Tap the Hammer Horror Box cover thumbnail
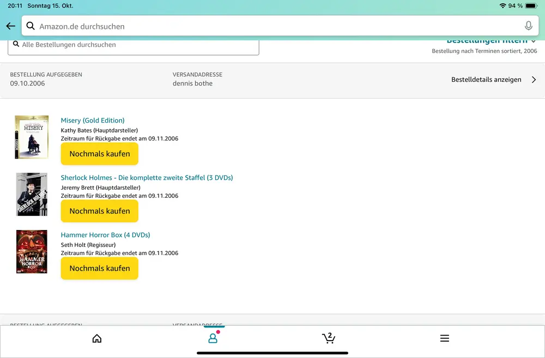This screenshot has height=358, width=545. pyautogui.click(x=32, y=252)
